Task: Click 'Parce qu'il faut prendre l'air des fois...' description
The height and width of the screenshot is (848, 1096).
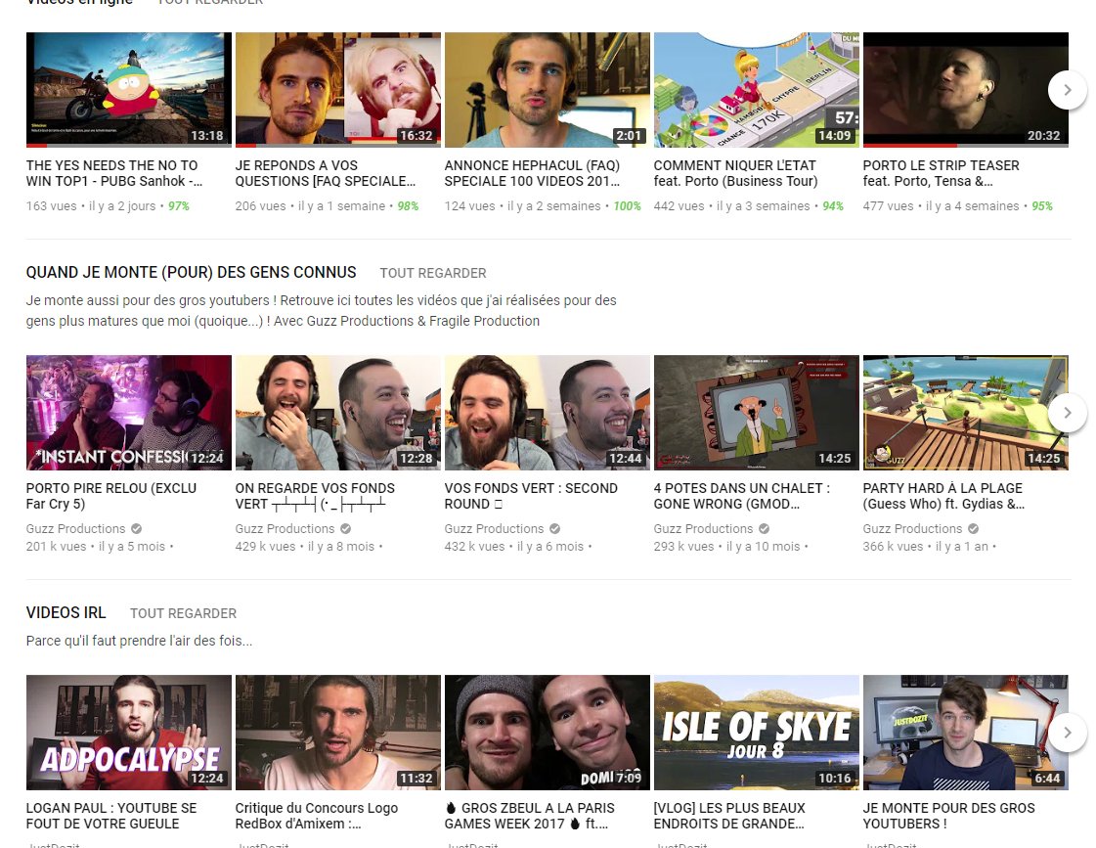Action: pos(139,641)
